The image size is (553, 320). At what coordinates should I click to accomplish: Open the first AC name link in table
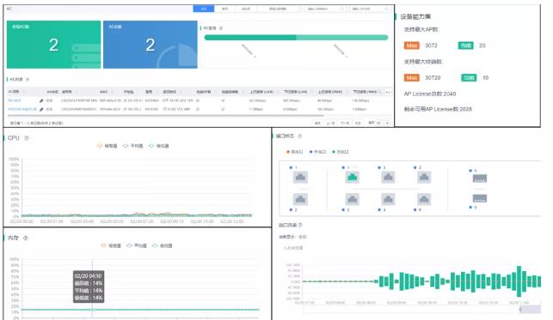click(x=15, y=100)
